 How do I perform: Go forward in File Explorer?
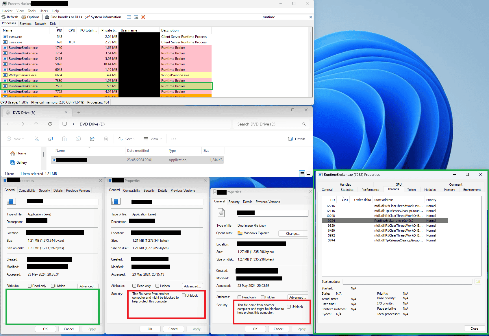(22, 124)
